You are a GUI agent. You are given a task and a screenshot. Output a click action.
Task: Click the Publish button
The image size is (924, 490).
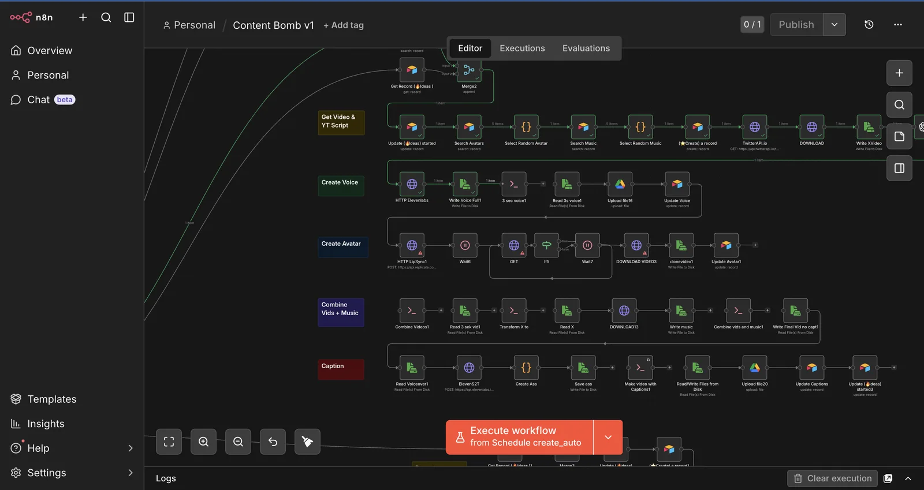796,25
